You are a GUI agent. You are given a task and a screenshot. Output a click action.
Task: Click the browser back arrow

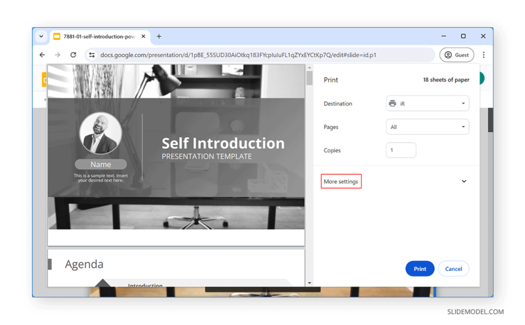tap(42, 55)
